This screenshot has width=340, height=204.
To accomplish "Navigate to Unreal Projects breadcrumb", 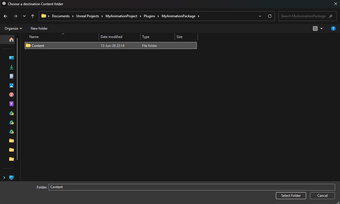I will click(87, 16).
